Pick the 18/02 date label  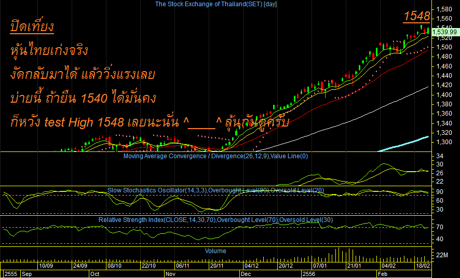[x=423, y=266]
